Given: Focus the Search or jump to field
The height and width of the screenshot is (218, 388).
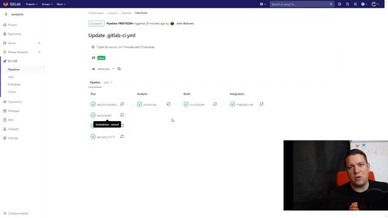Looking at the screenshot, I should click(302, 4).
